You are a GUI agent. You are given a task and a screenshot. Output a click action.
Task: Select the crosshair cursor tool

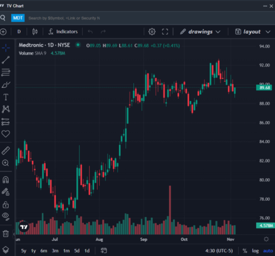(6, 48)
